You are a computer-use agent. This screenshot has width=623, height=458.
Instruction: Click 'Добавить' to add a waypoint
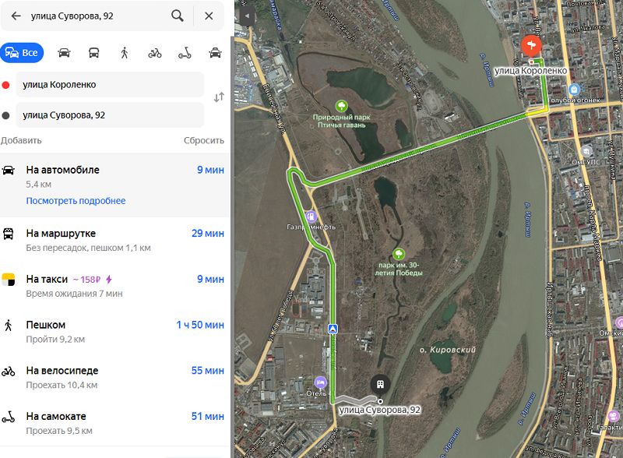click(21, 140)
